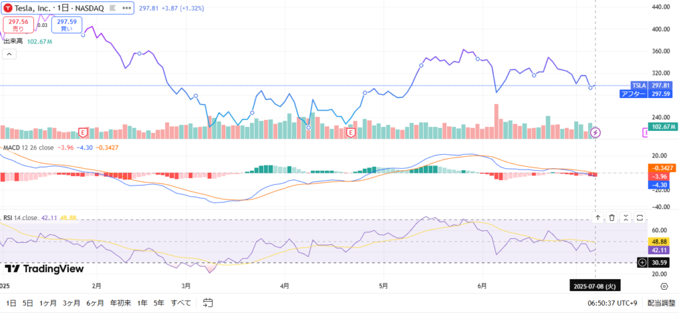Click the 440.00 price axis label
The height and width of the screenshot is (313, 679).
tap(661, 7)
